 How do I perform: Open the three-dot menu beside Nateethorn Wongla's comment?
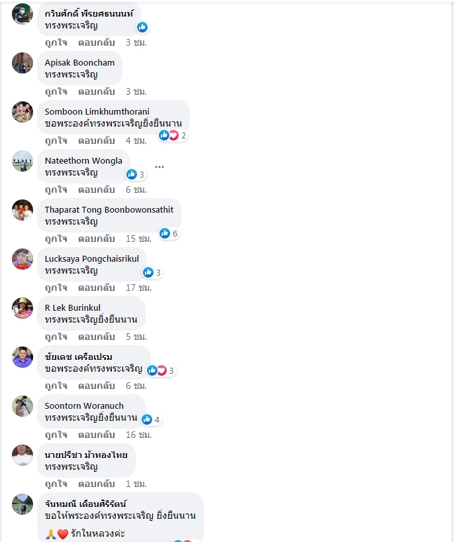click(159, 167)
